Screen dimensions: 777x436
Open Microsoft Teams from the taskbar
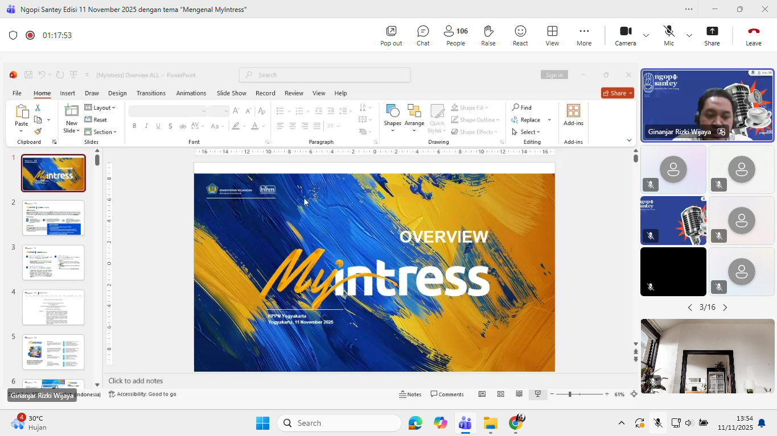coord(465,423)
